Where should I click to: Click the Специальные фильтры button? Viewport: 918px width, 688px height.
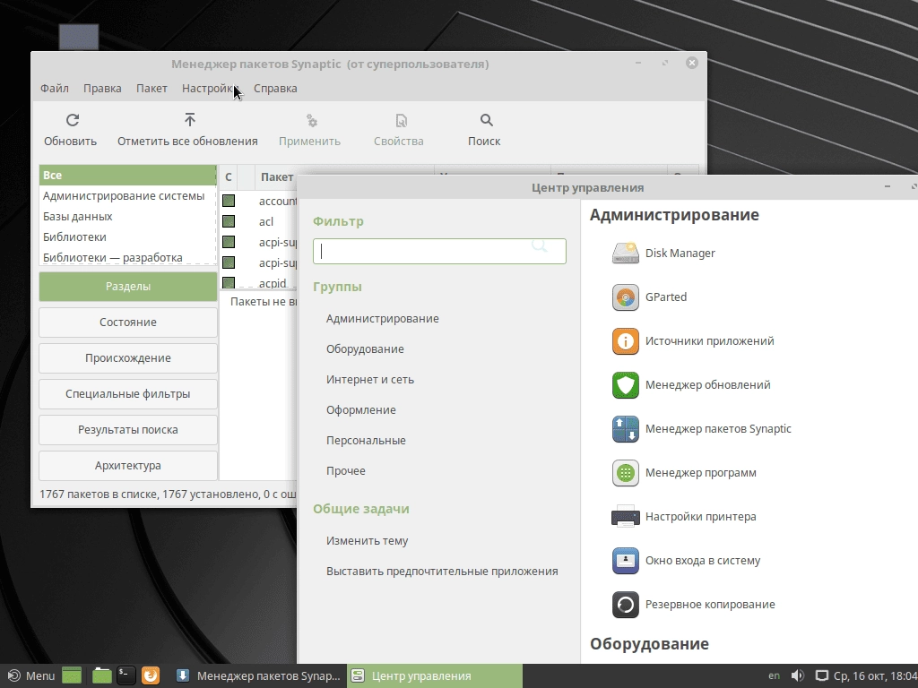(x=128, y=394)
